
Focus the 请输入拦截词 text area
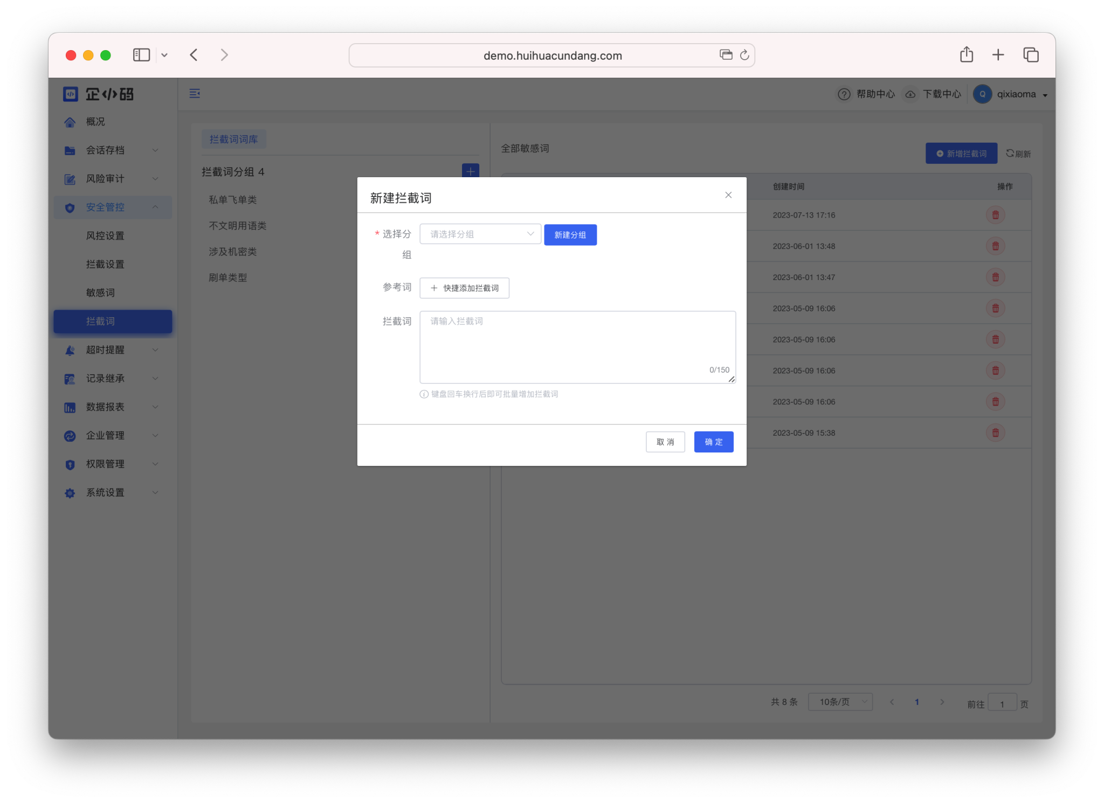click(578, 347)
